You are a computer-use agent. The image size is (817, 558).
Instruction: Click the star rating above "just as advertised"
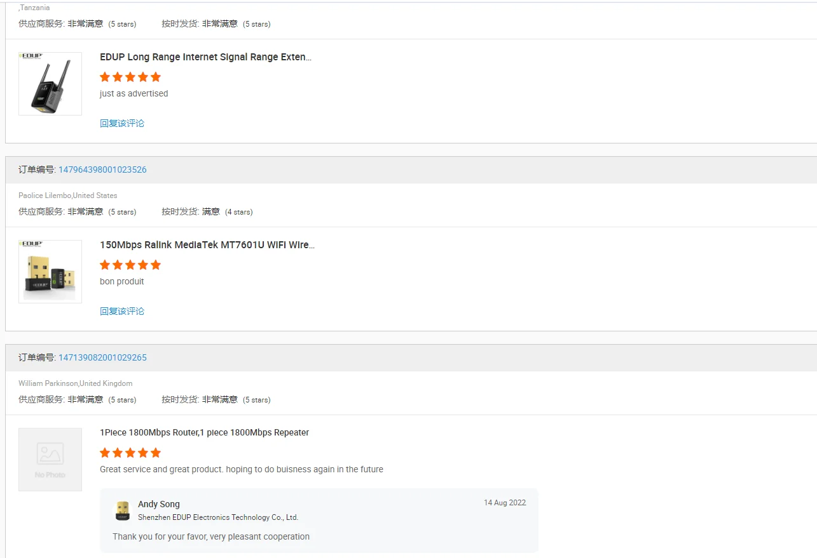point(130,77)
